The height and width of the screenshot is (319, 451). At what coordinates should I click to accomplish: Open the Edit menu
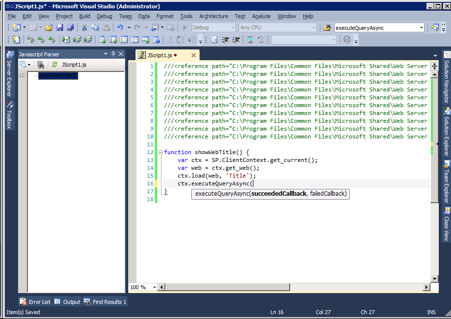(27, 16)
